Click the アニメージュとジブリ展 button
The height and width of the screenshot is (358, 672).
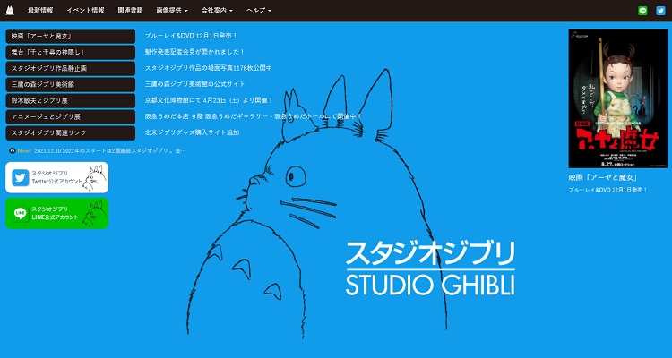pyautogui.click(x=70, y=117)
